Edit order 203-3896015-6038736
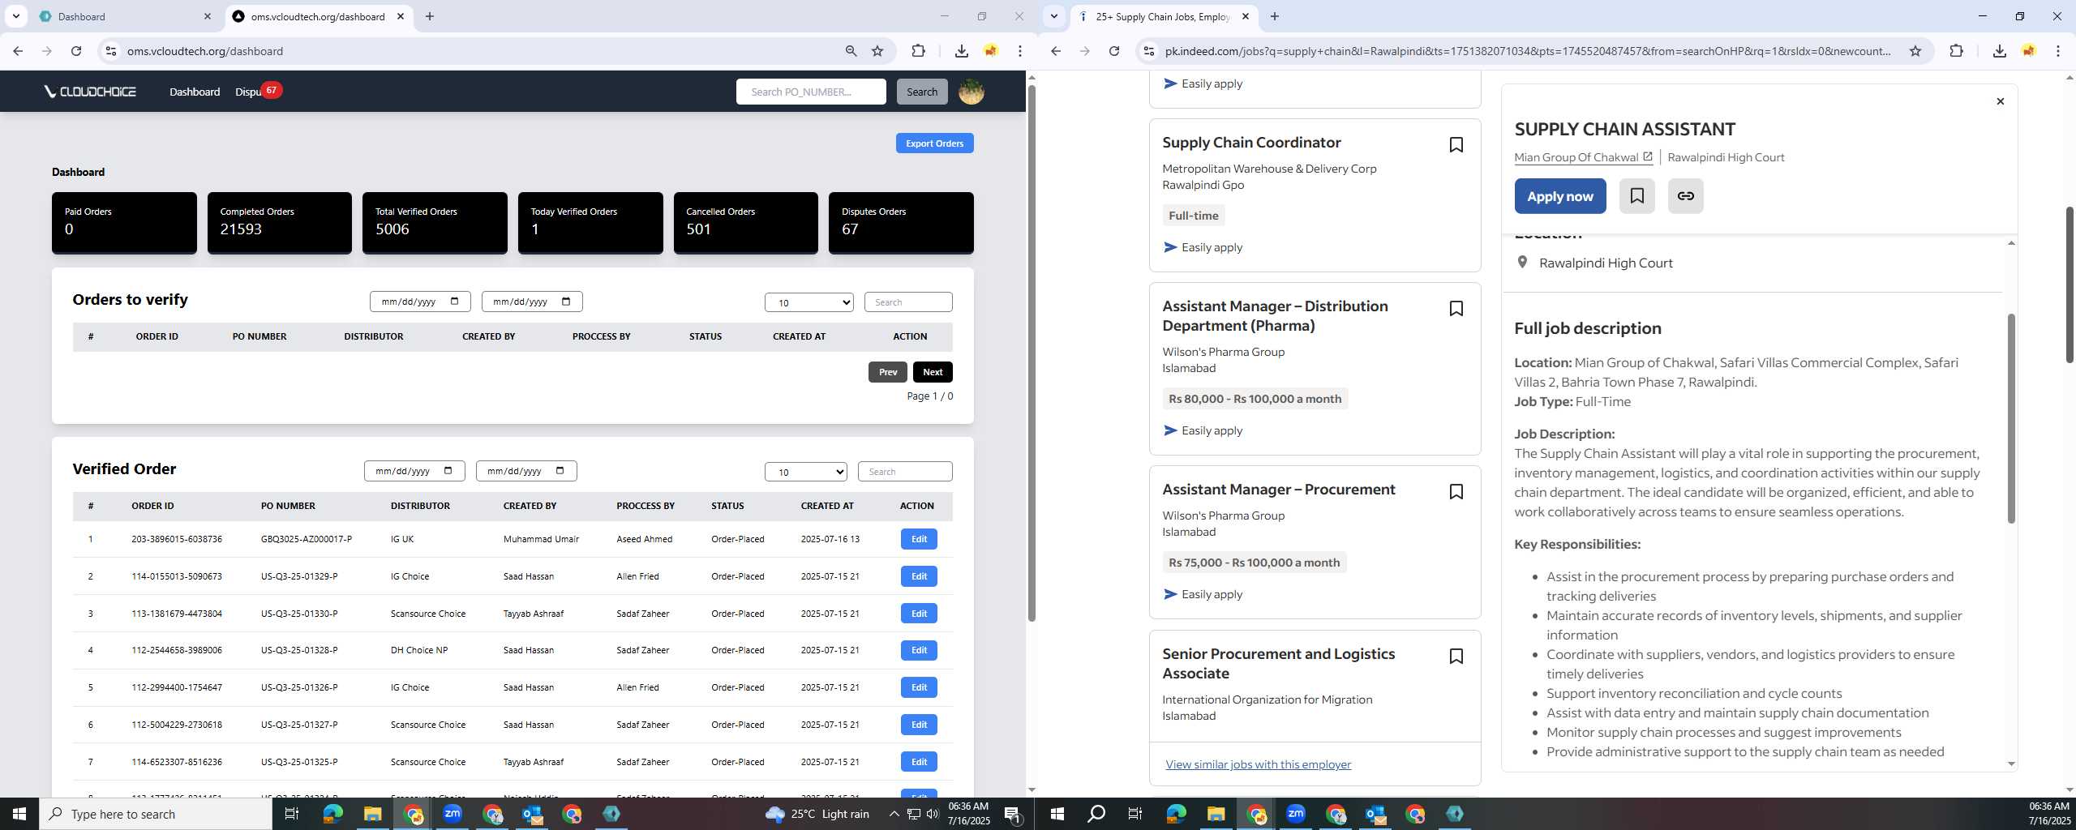This screenshot has height=830, width=2076. tap(919, 539)
